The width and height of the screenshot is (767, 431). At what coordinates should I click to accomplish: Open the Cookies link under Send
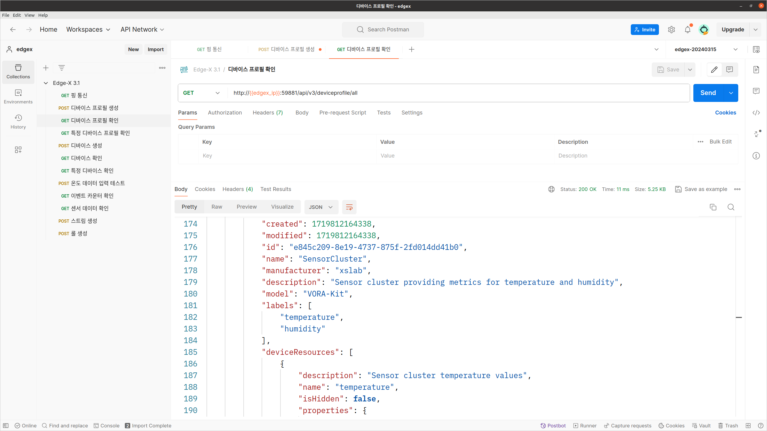725,113
